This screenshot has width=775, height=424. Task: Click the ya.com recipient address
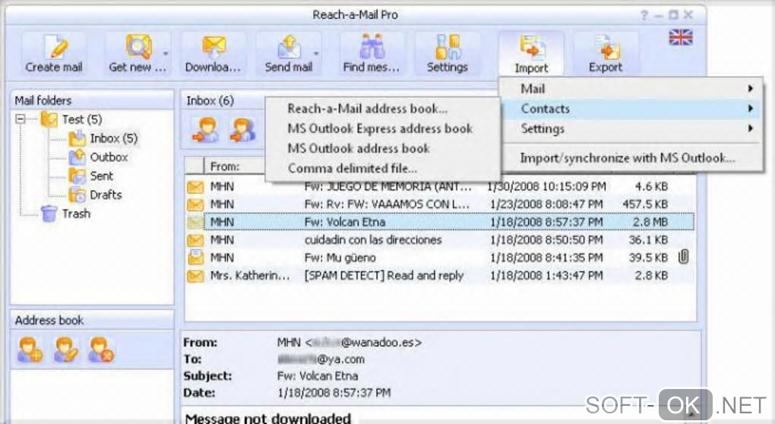[321, 359]
